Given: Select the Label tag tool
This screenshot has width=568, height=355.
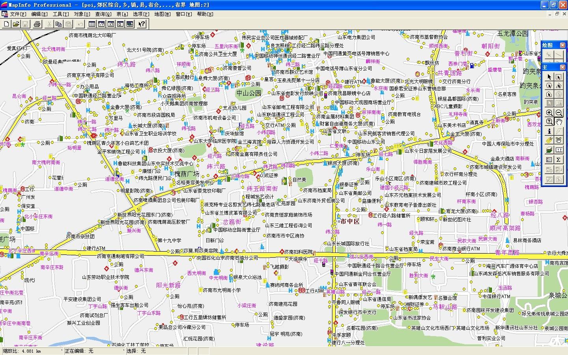Looking at the screenshot, I should point(549,140).
